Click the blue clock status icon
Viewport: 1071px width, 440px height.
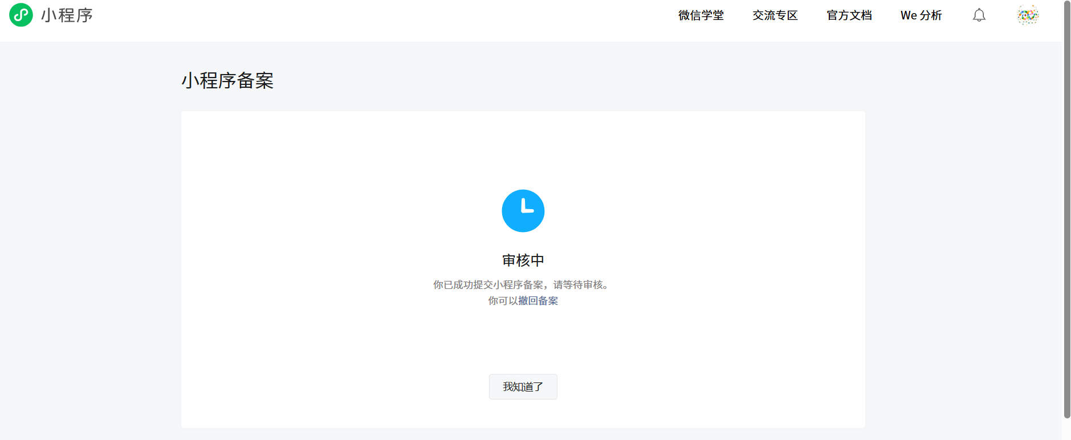click(x=523, y=211)
